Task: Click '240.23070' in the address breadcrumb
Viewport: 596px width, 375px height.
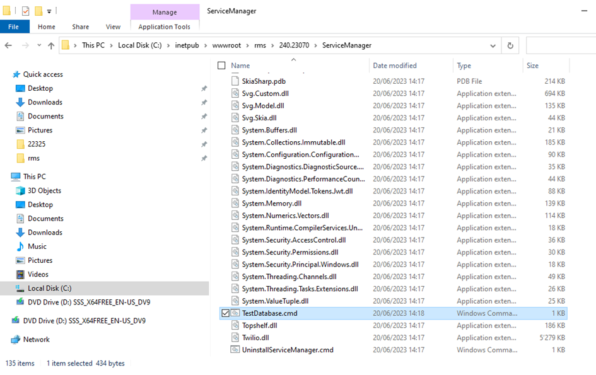Action: tap(294, 45)
